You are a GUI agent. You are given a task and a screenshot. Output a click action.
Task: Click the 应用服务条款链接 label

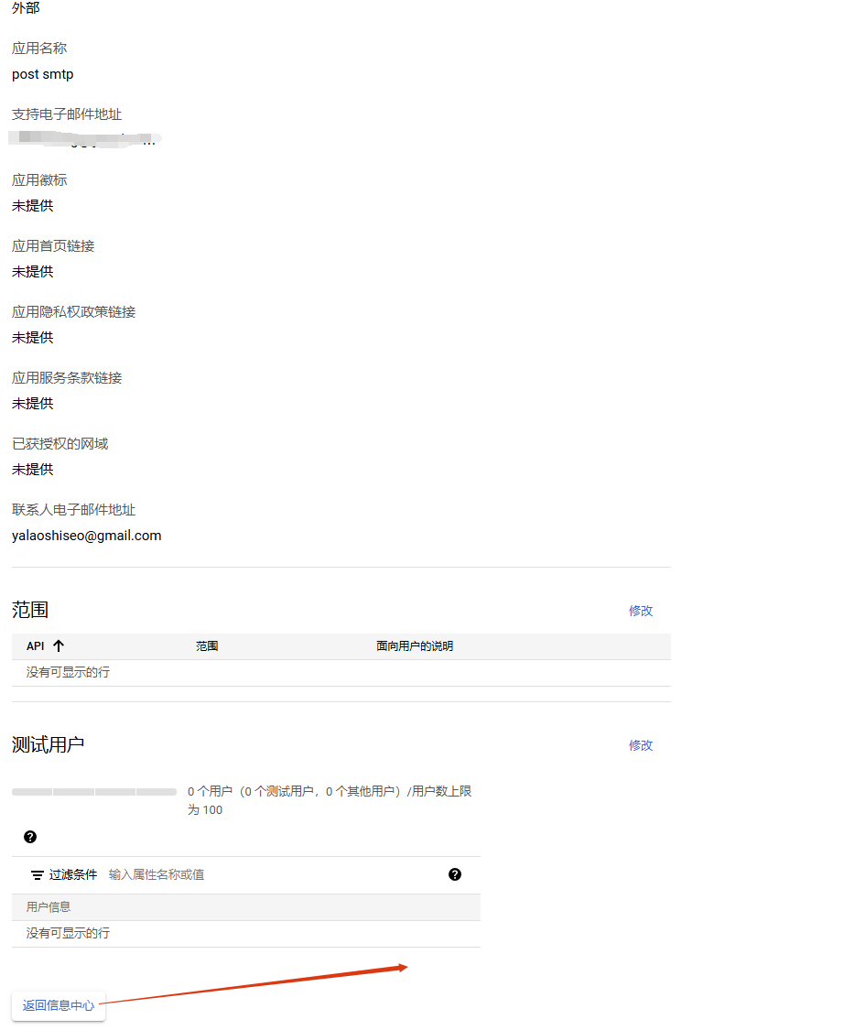coord(67,378)
